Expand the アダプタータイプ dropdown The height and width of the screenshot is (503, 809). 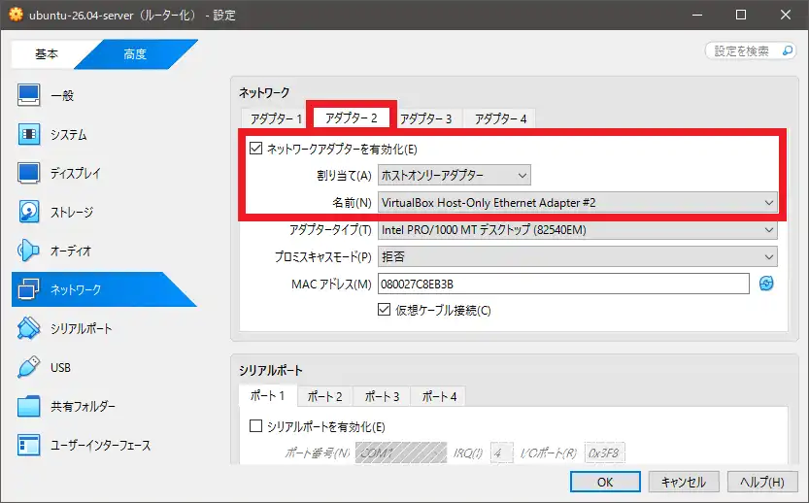(577, 229)
